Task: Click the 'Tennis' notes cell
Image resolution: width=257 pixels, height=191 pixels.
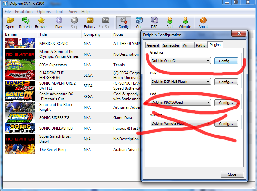Action: [x=119, y=65]
